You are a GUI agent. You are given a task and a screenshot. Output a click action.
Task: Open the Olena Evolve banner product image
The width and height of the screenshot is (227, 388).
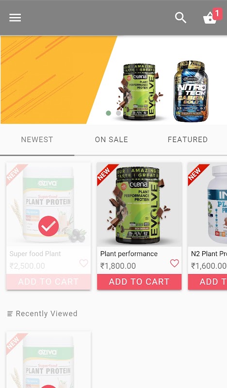140,92
